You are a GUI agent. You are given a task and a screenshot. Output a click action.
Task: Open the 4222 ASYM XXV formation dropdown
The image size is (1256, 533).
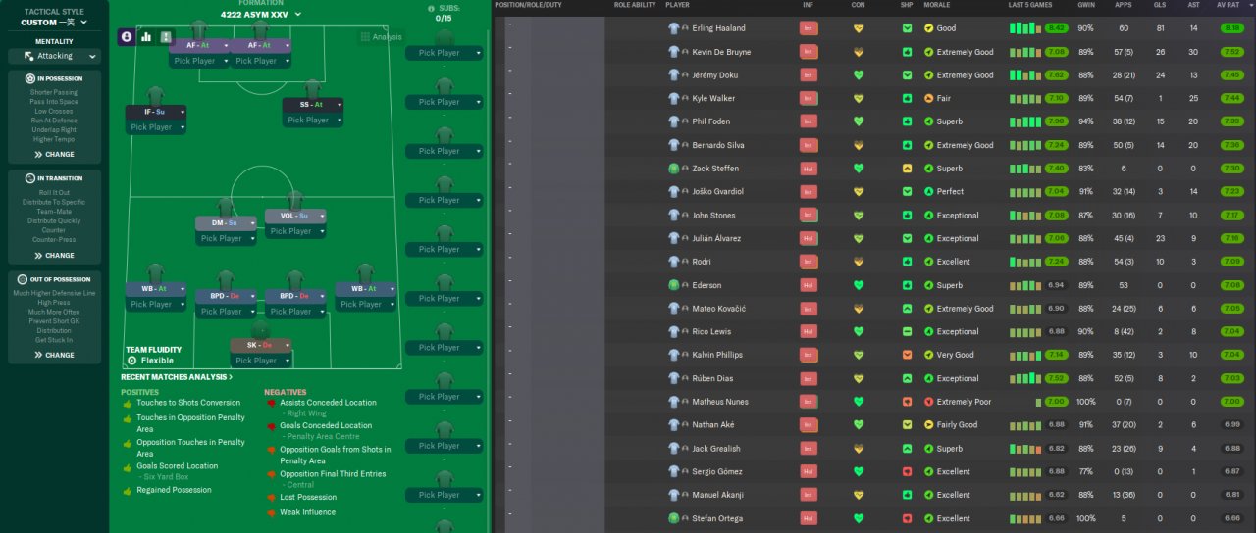tap(254, 15)
